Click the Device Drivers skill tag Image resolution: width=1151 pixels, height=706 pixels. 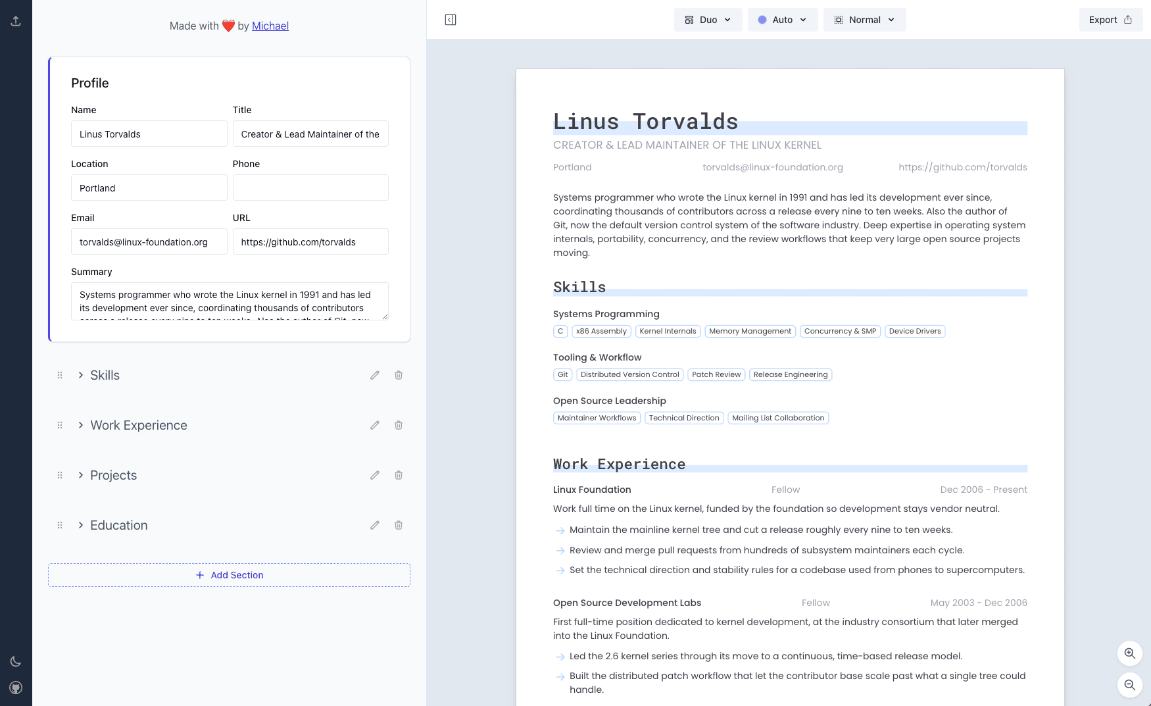pos(915,331)
